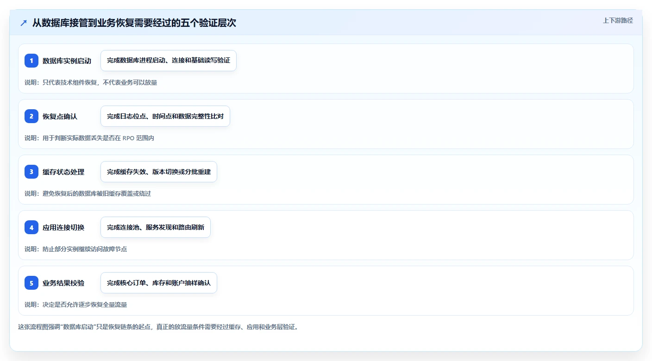Click the 业务结果校验 step label
The height and width of the screenshot is (361, 652).
[x=63, y=283]
